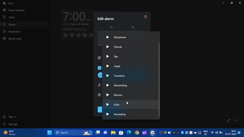Screen dimensions: 244x137
Task: Click the ENG IN language indicator
Action: (205, 133)
